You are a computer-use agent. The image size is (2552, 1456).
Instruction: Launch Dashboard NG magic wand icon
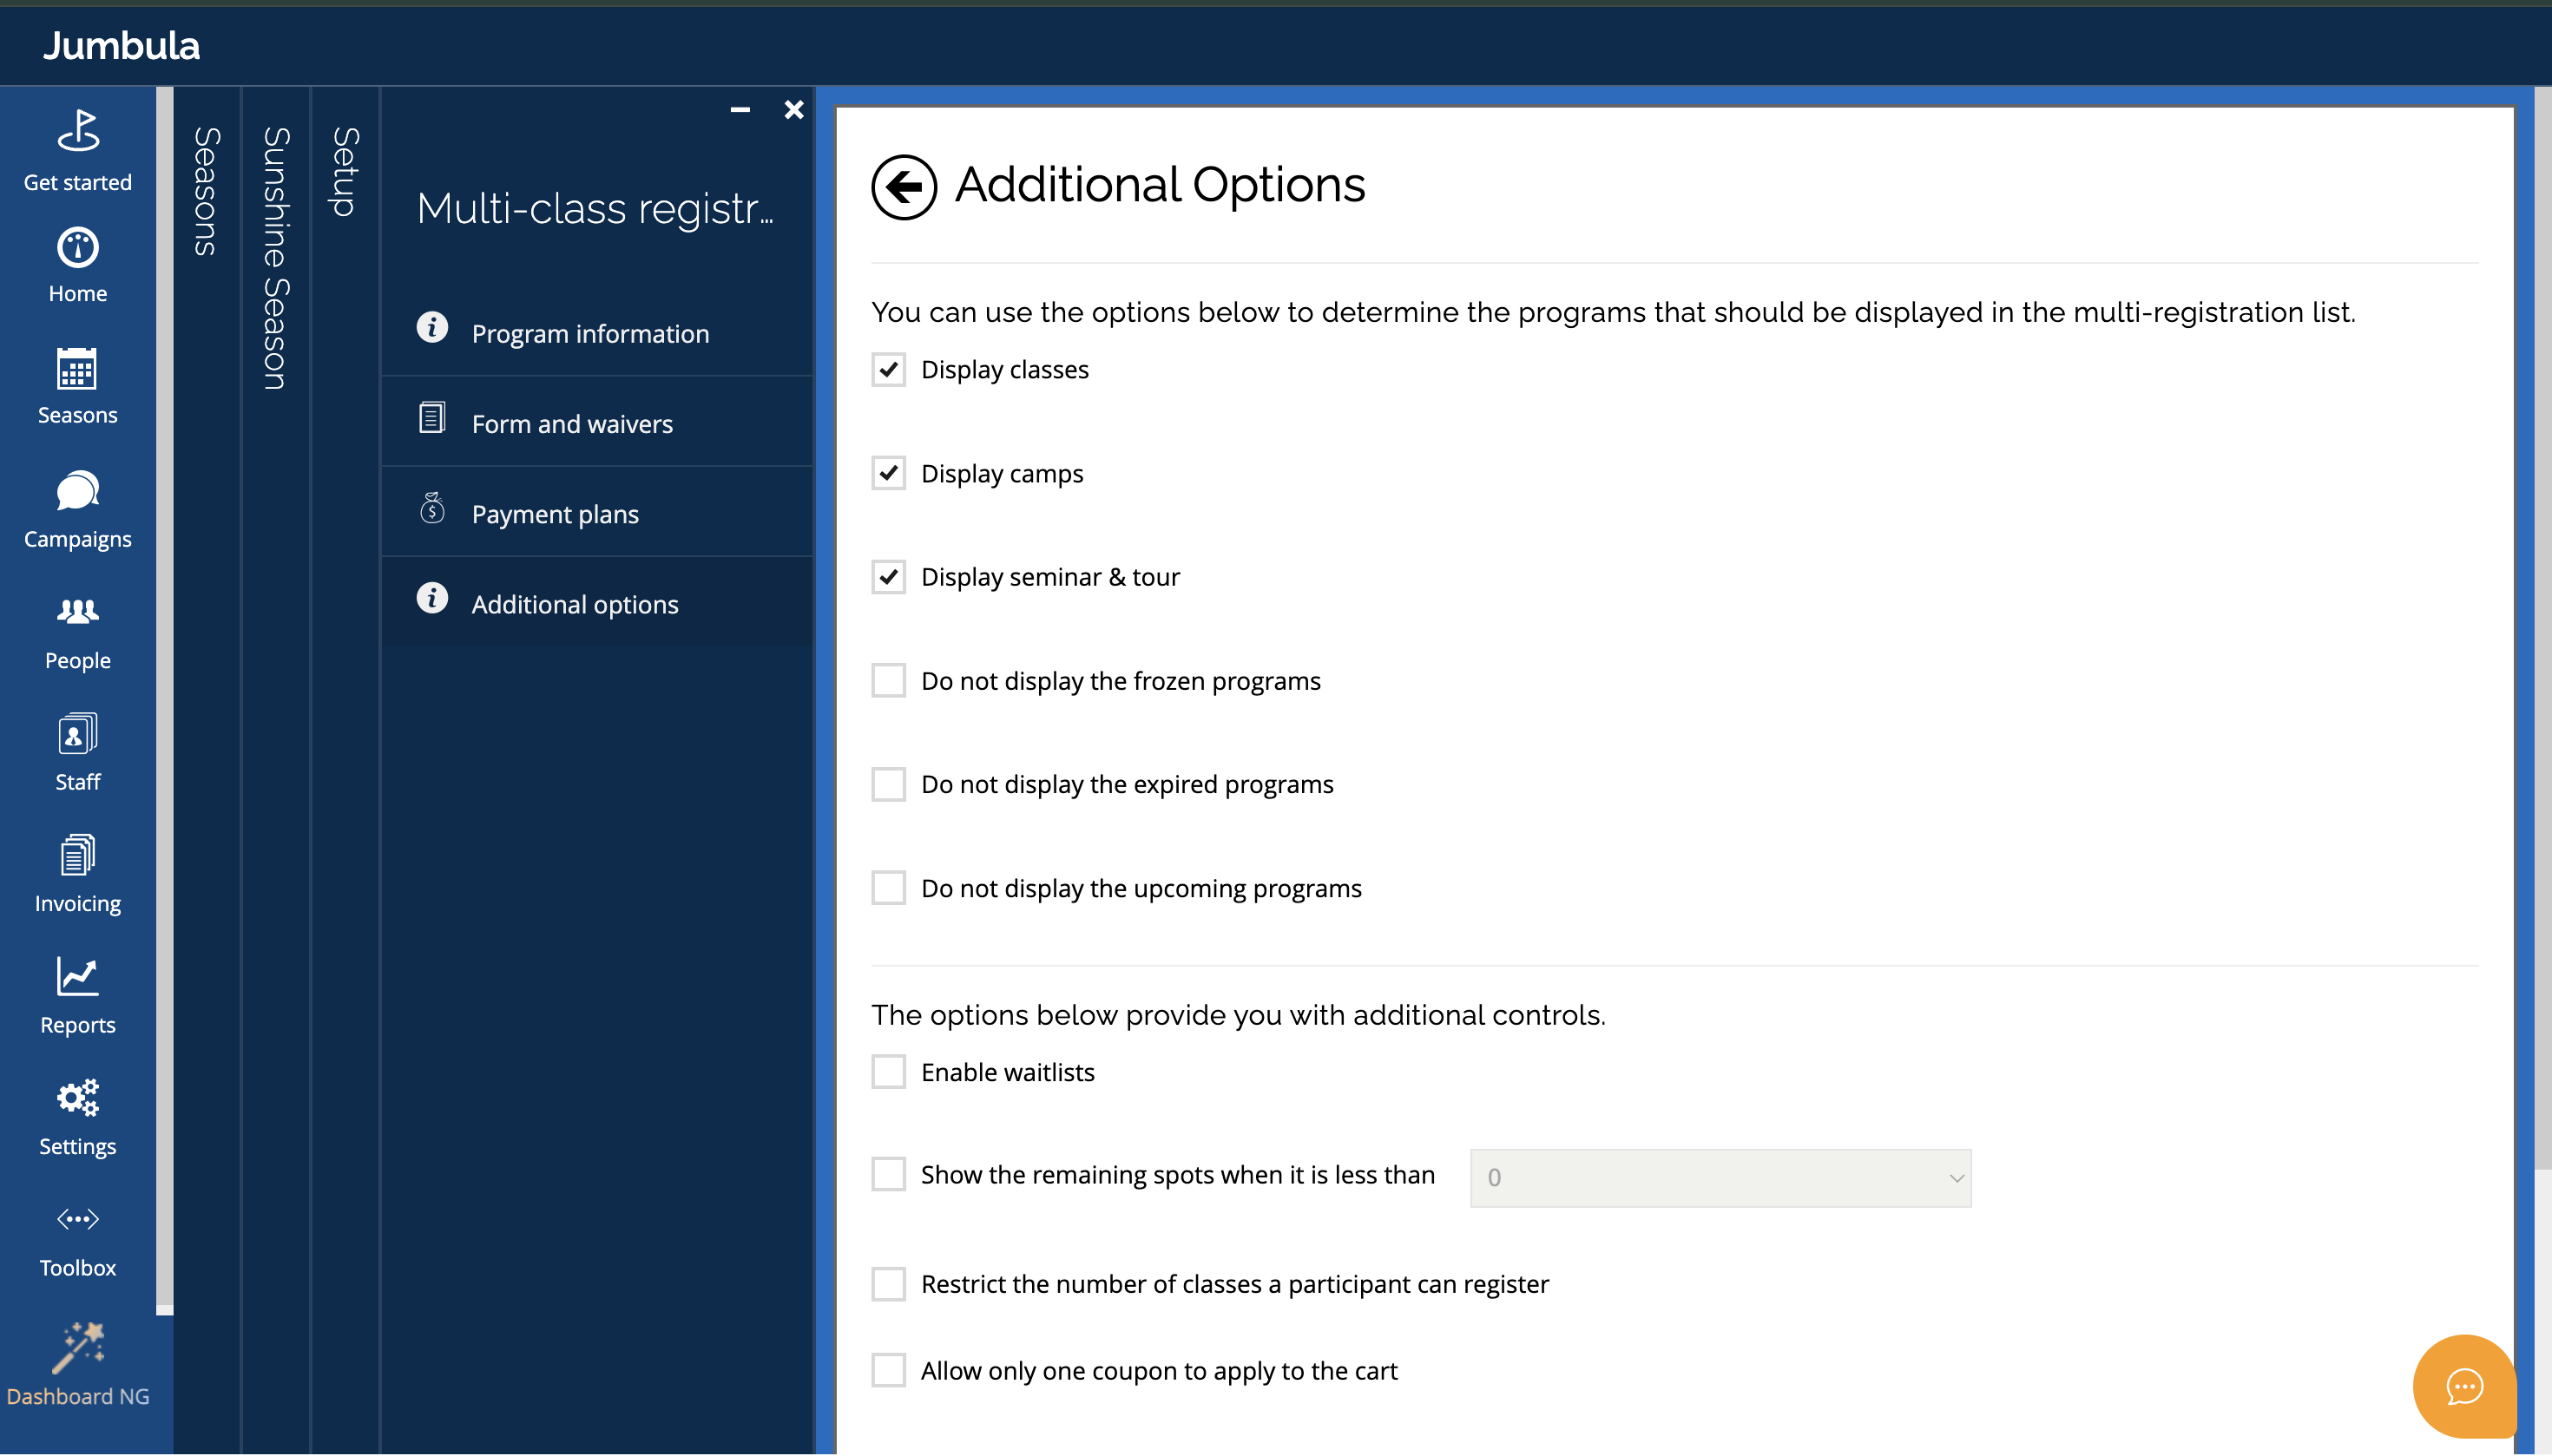(x=77, y=1347)
